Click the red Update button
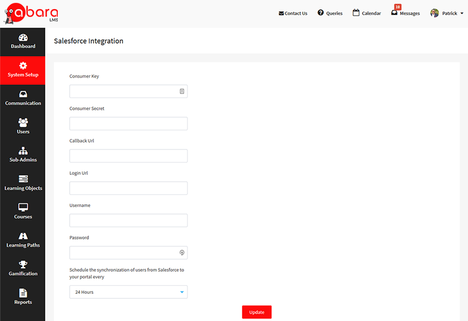This screenshot has width=468, height=321. tap(257, 312)
